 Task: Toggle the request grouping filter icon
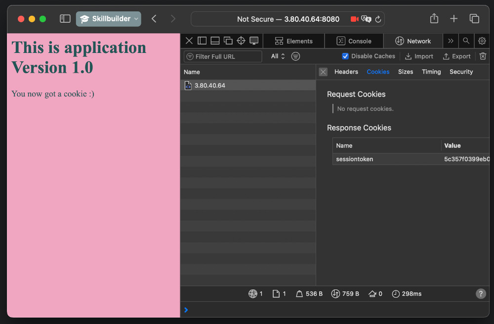[295, 56]
